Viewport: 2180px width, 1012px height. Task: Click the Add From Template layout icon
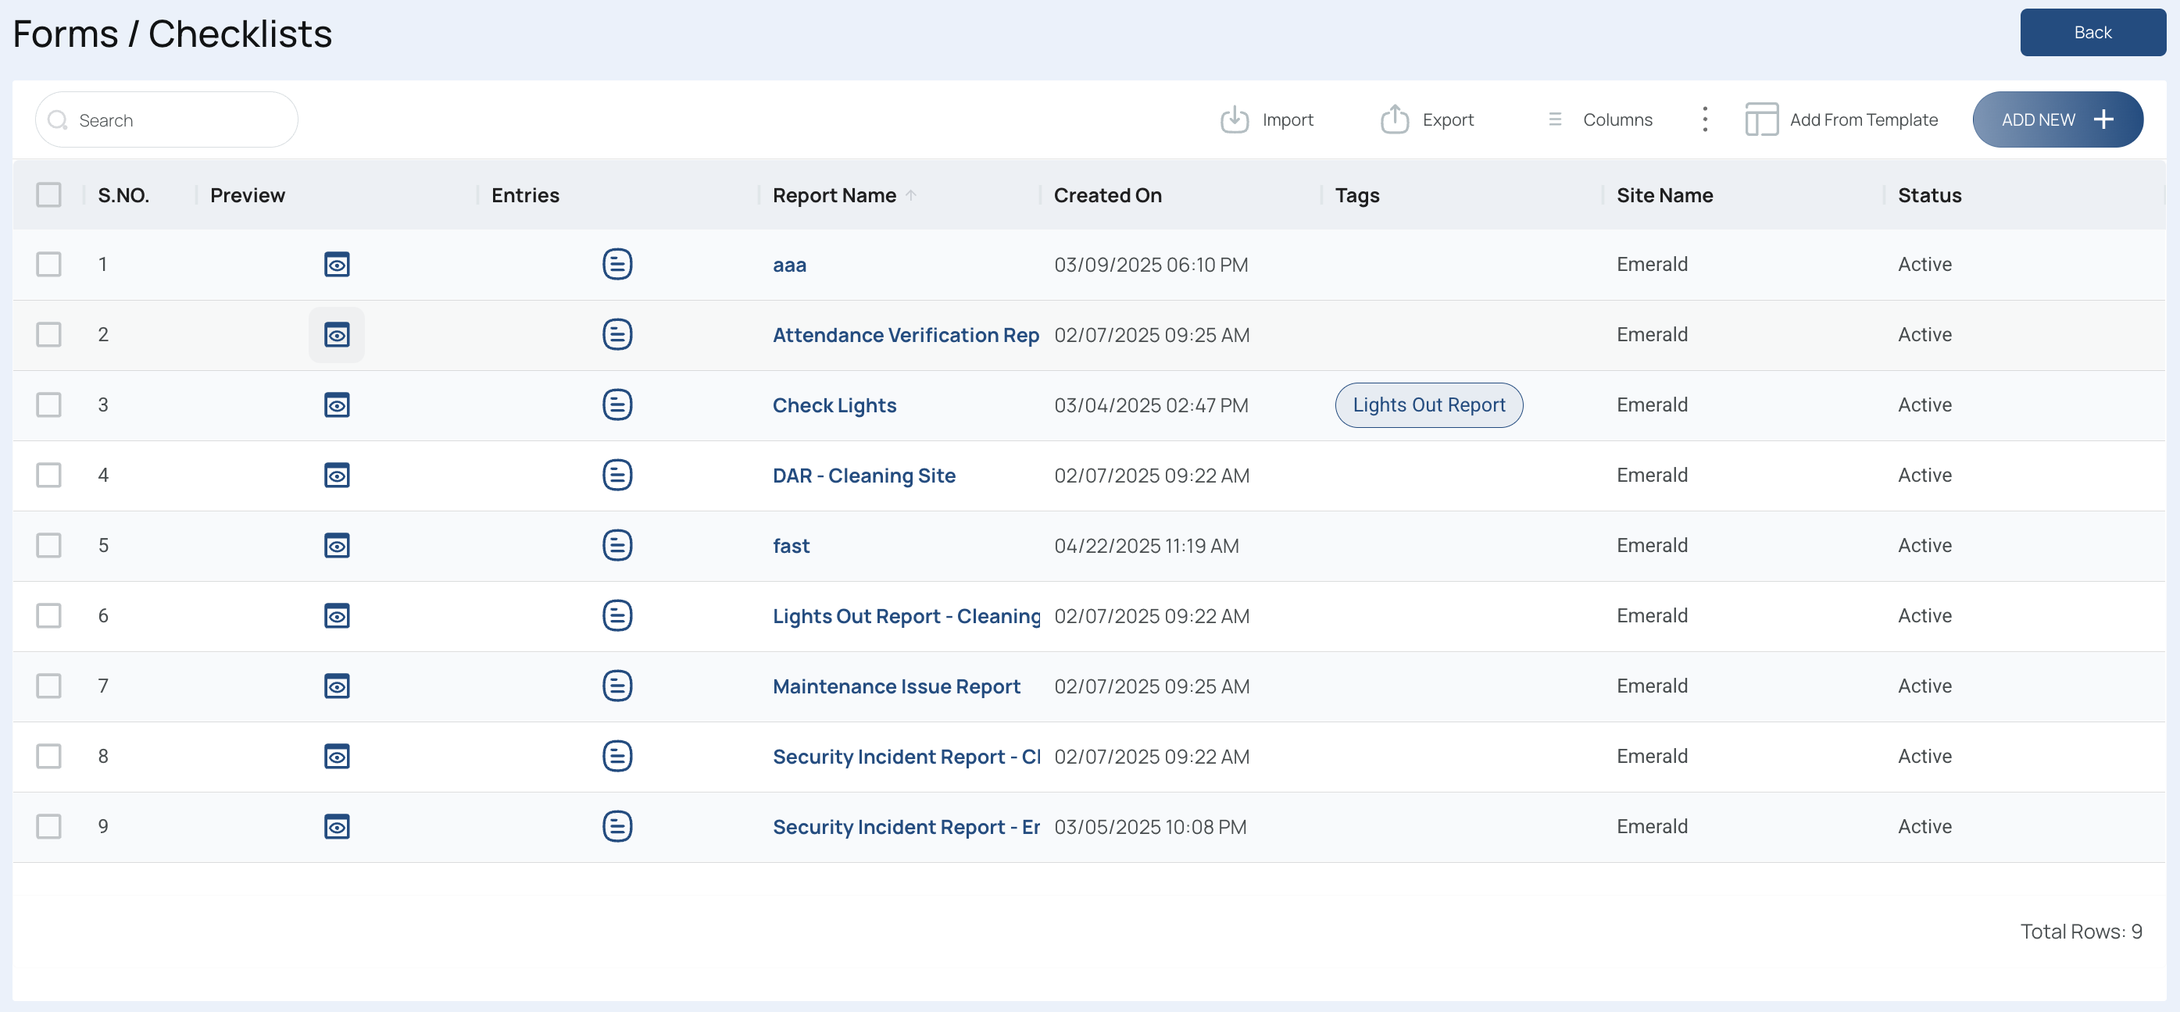click(x=1761, y=119)
